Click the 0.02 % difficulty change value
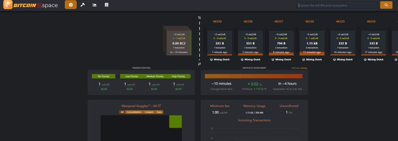Image resolution: width=398 pixels, height=141 pixels. click(x=254, y=84)
